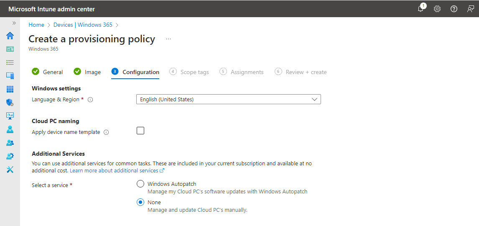
Task: Select the None service radio button
Action: pos(140,202)
